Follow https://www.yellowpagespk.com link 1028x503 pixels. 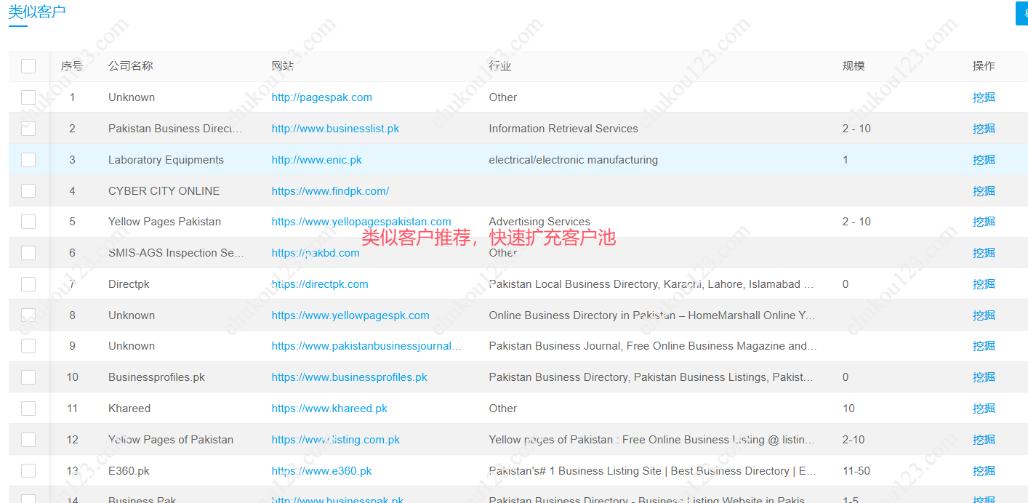(350, 315)
